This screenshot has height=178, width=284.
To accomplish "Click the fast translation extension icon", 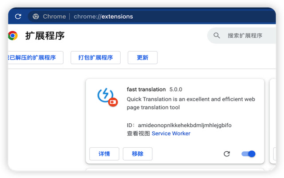I will pos(107,97).
